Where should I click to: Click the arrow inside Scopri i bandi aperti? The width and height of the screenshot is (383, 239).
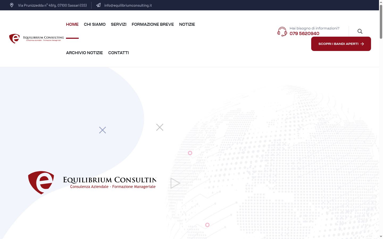[362, 44]
